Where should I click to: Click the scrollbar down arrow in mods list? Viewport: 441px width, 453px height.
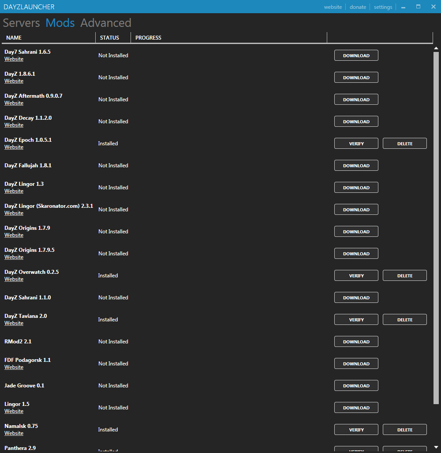tap(436, 448)
